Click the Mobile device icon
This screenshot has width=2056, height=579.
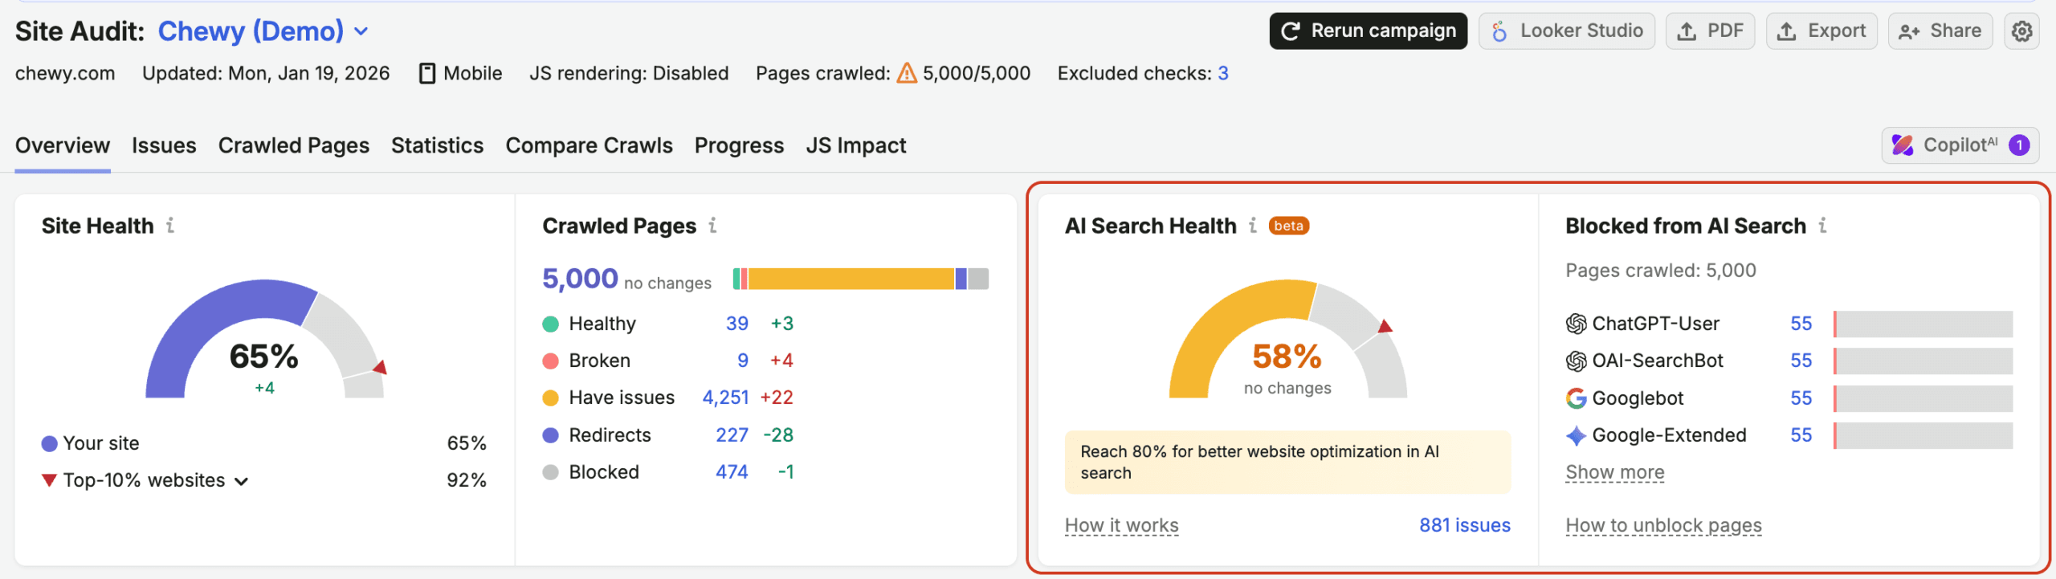tap(427, 73)
